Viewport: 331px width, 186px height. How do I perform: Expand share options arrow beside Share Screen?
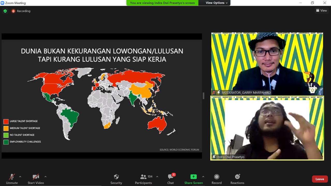tap(203, 177)
